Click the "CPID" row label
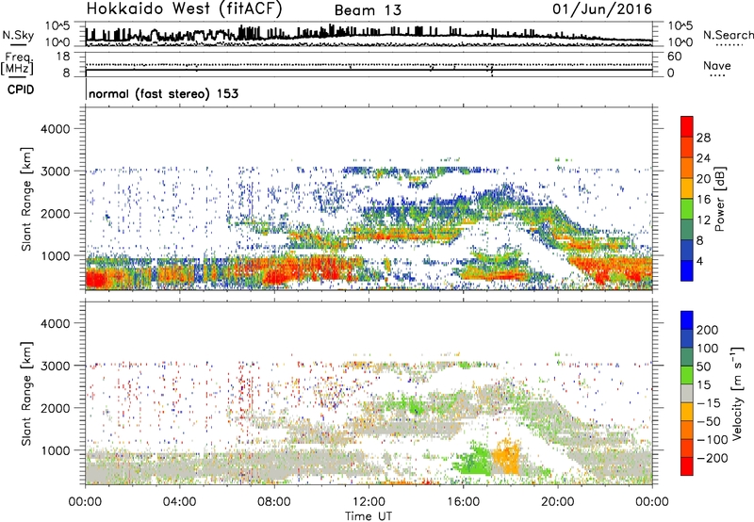Viewport: 754px width, 522px height. point(21,90)
